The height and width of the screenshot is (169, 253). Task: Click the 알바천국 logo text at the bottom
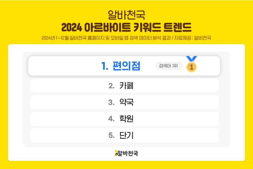click(128, 153)
